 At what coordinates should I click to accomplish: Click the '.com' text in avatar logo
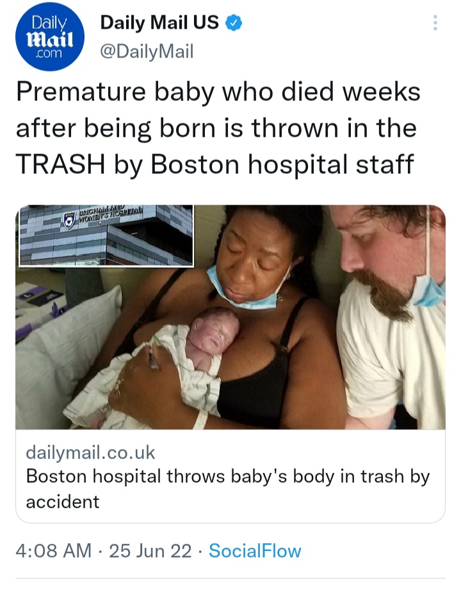(x=48, y=54)
